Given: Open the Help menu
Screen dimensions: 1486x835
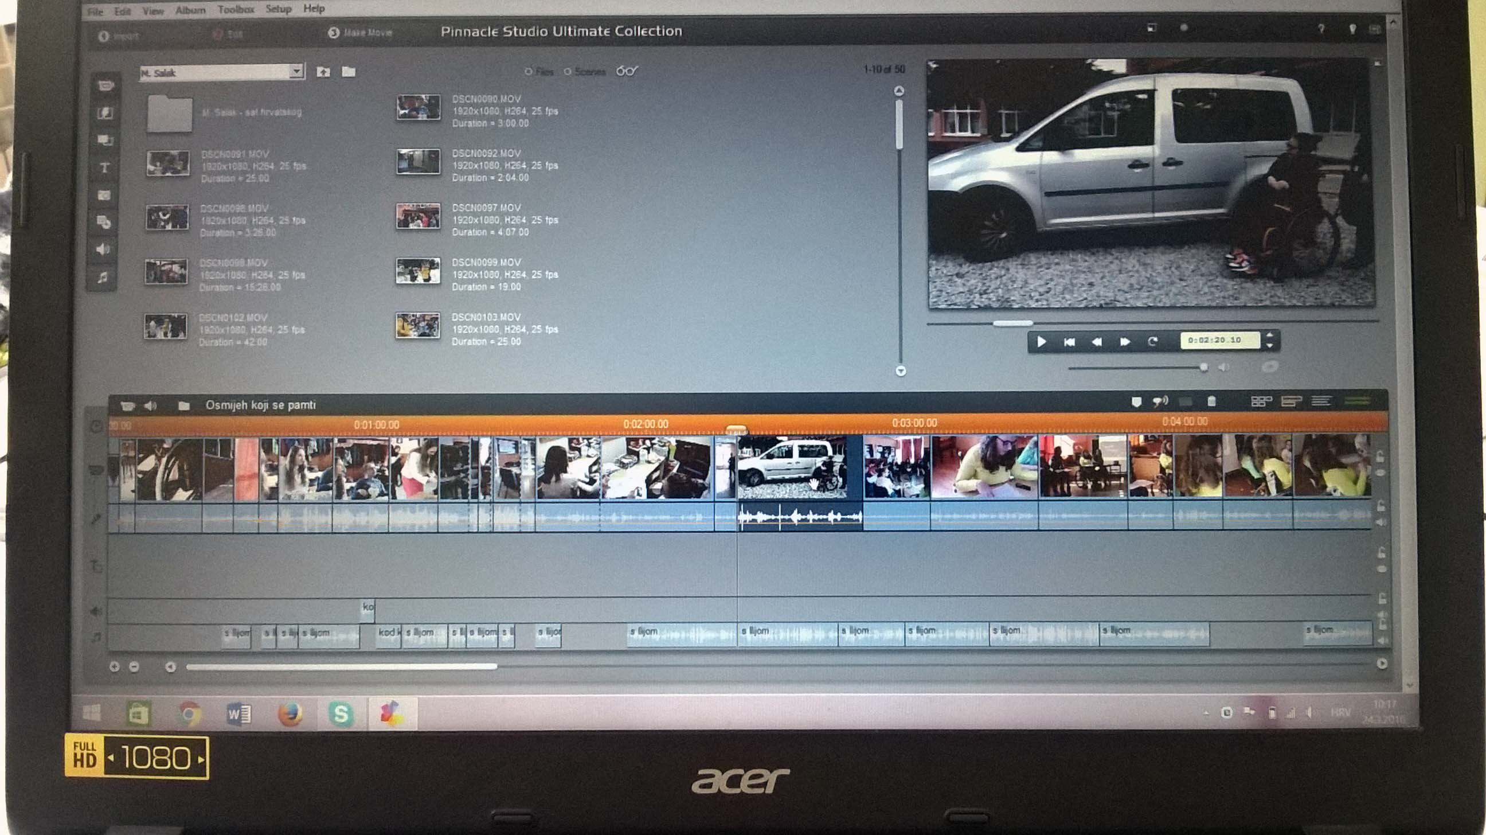Looking at the screenshot, I should pos(314,9).
